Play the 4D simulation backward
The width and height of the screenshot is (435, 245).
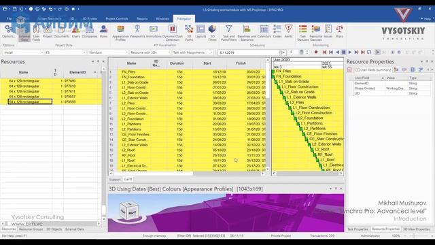pyautogui.click(x=337, y=52)
